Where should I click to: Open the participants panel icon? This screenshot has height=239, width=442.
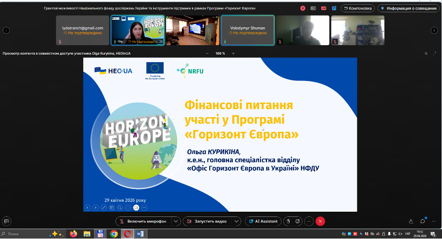[411, 221]
